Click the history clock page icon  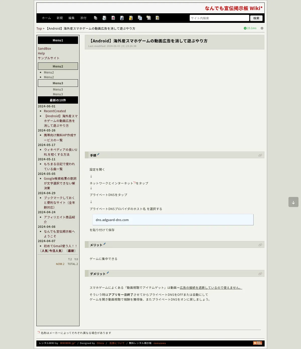(x=104, y=18)
